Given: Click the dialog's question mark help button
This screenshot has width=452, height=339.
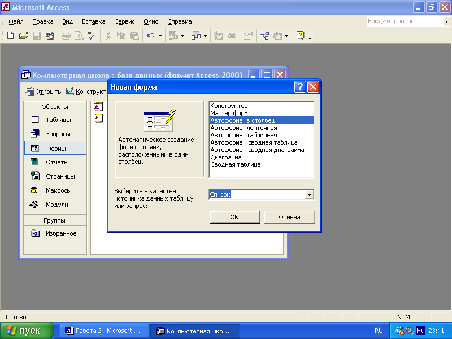Looking at the screenshot, I should click(x=300, y=87).
